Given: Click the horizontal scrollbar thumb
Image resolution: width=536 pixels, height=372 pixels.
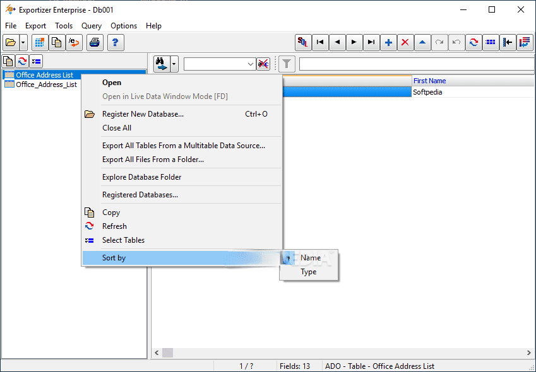Looking at the screenshot, I should click(x=167, y=353).
